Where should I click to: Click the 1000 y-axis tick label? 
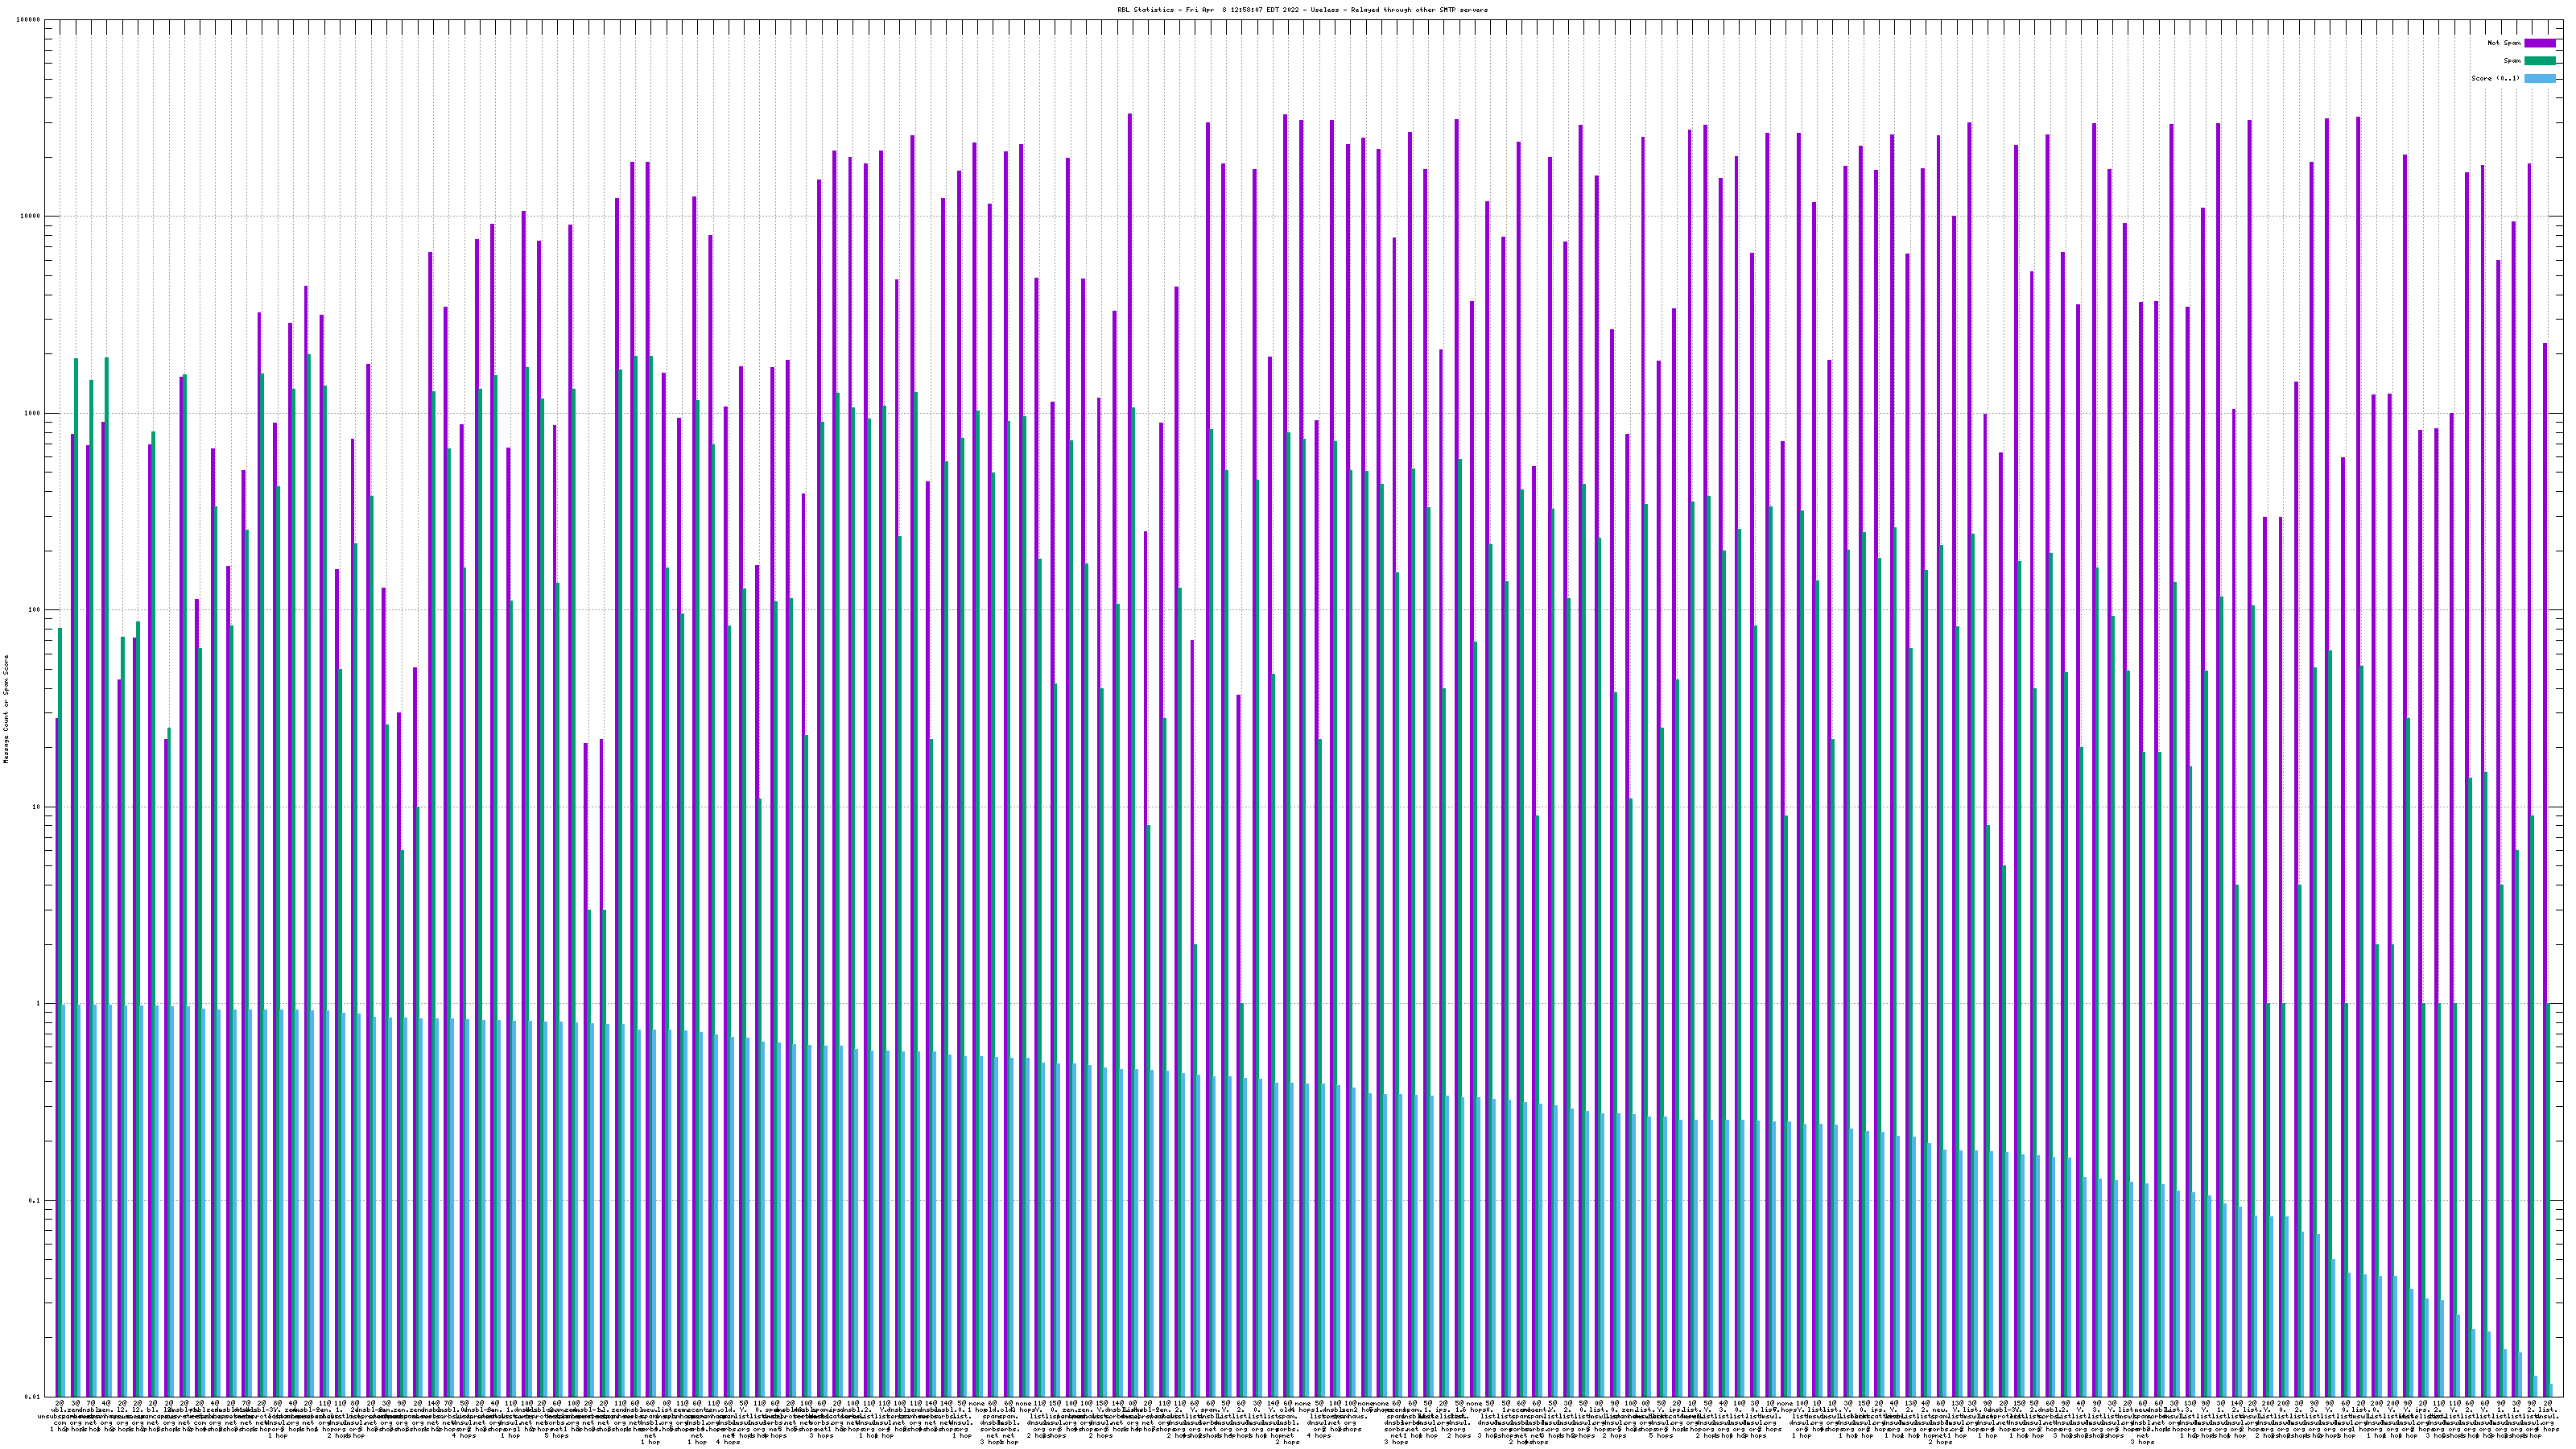point(33,413)
